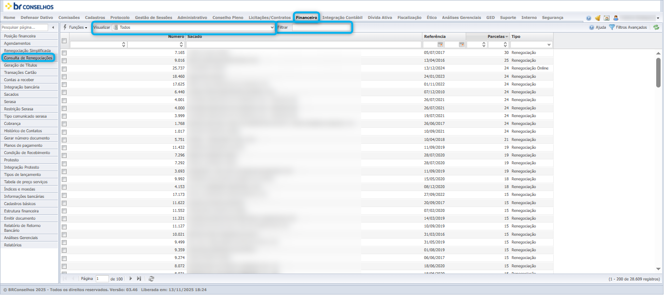Open Consulta de Renegociações in the sidebar

[28, 58]
